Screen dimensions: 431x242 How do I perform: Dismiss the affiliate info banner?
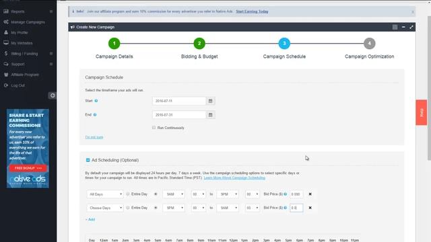[x=413, y=12]
